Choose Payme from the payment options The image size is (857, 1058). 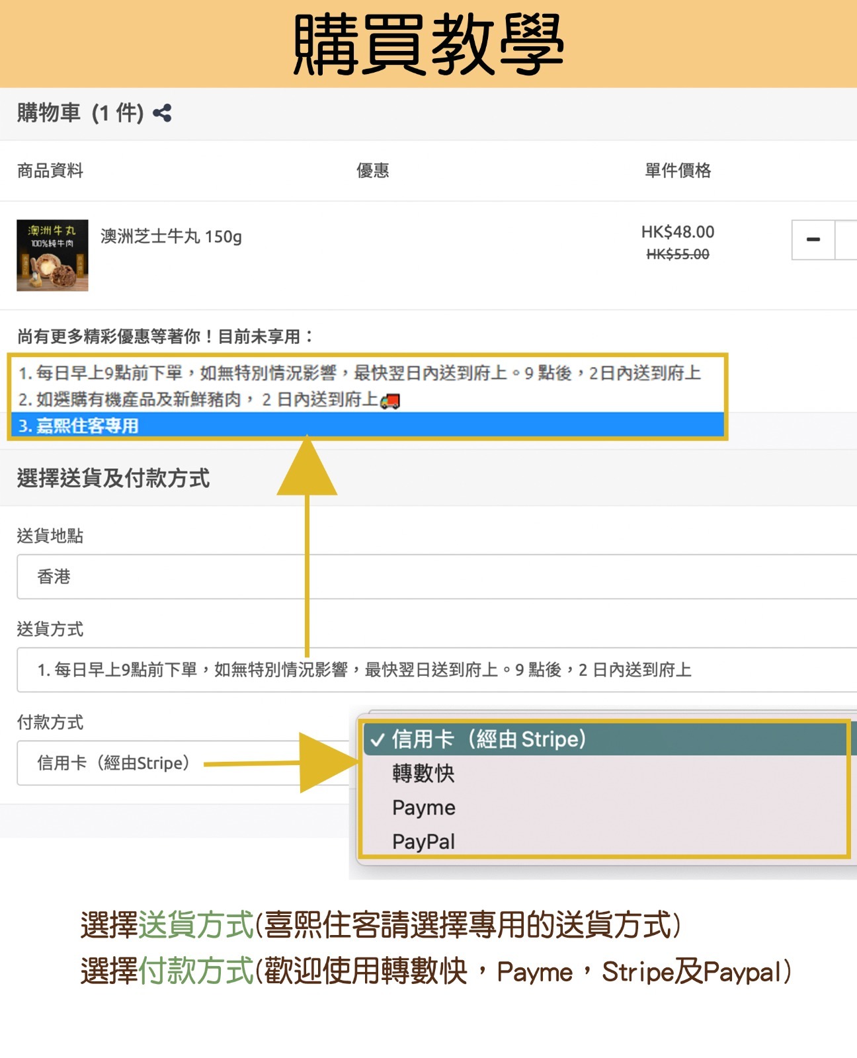(x=423, y=807)
